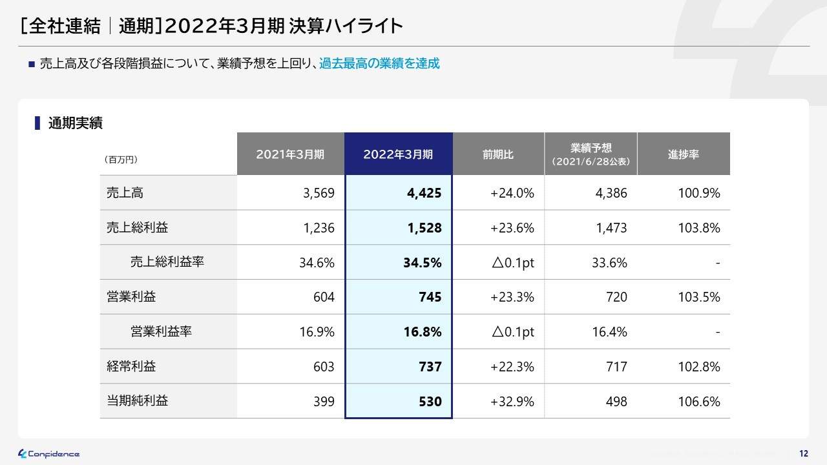Viewport: 827px width, 465px height.
Task: Click the 売上総利益率 row label
Action: click(x=167, y=262)
